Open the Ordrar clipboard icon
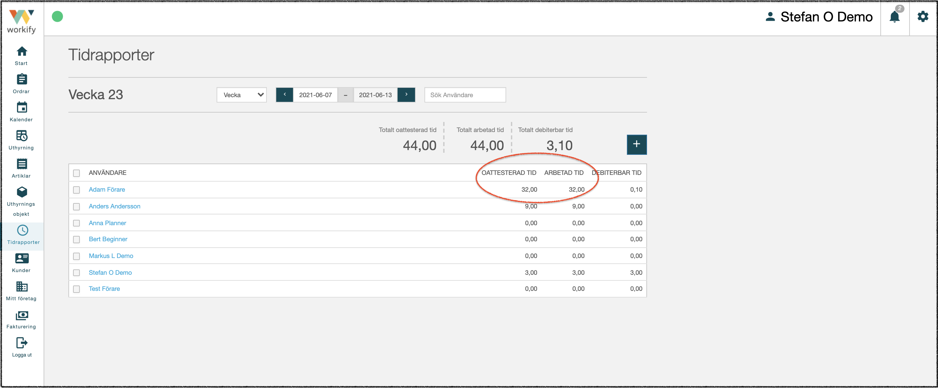Screen dimensions: 938x388 [x=21, y=79]
